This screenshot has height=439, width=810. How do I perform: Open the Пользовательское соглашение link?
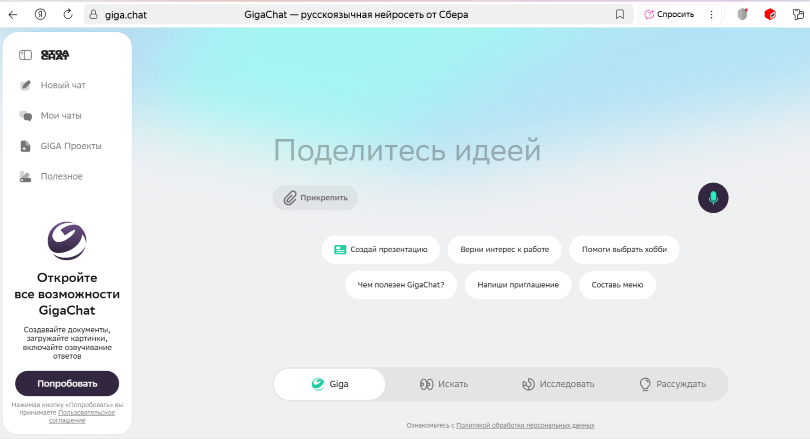(x=86, y=413)
